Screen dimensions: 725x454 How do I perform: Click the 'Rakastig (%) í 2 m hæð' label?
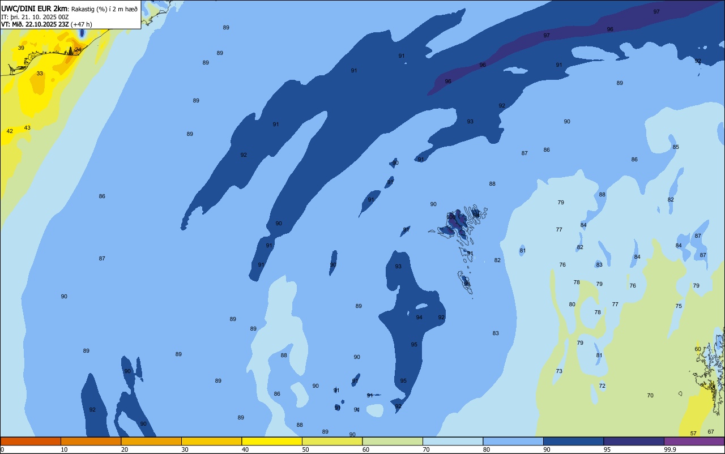104,9
